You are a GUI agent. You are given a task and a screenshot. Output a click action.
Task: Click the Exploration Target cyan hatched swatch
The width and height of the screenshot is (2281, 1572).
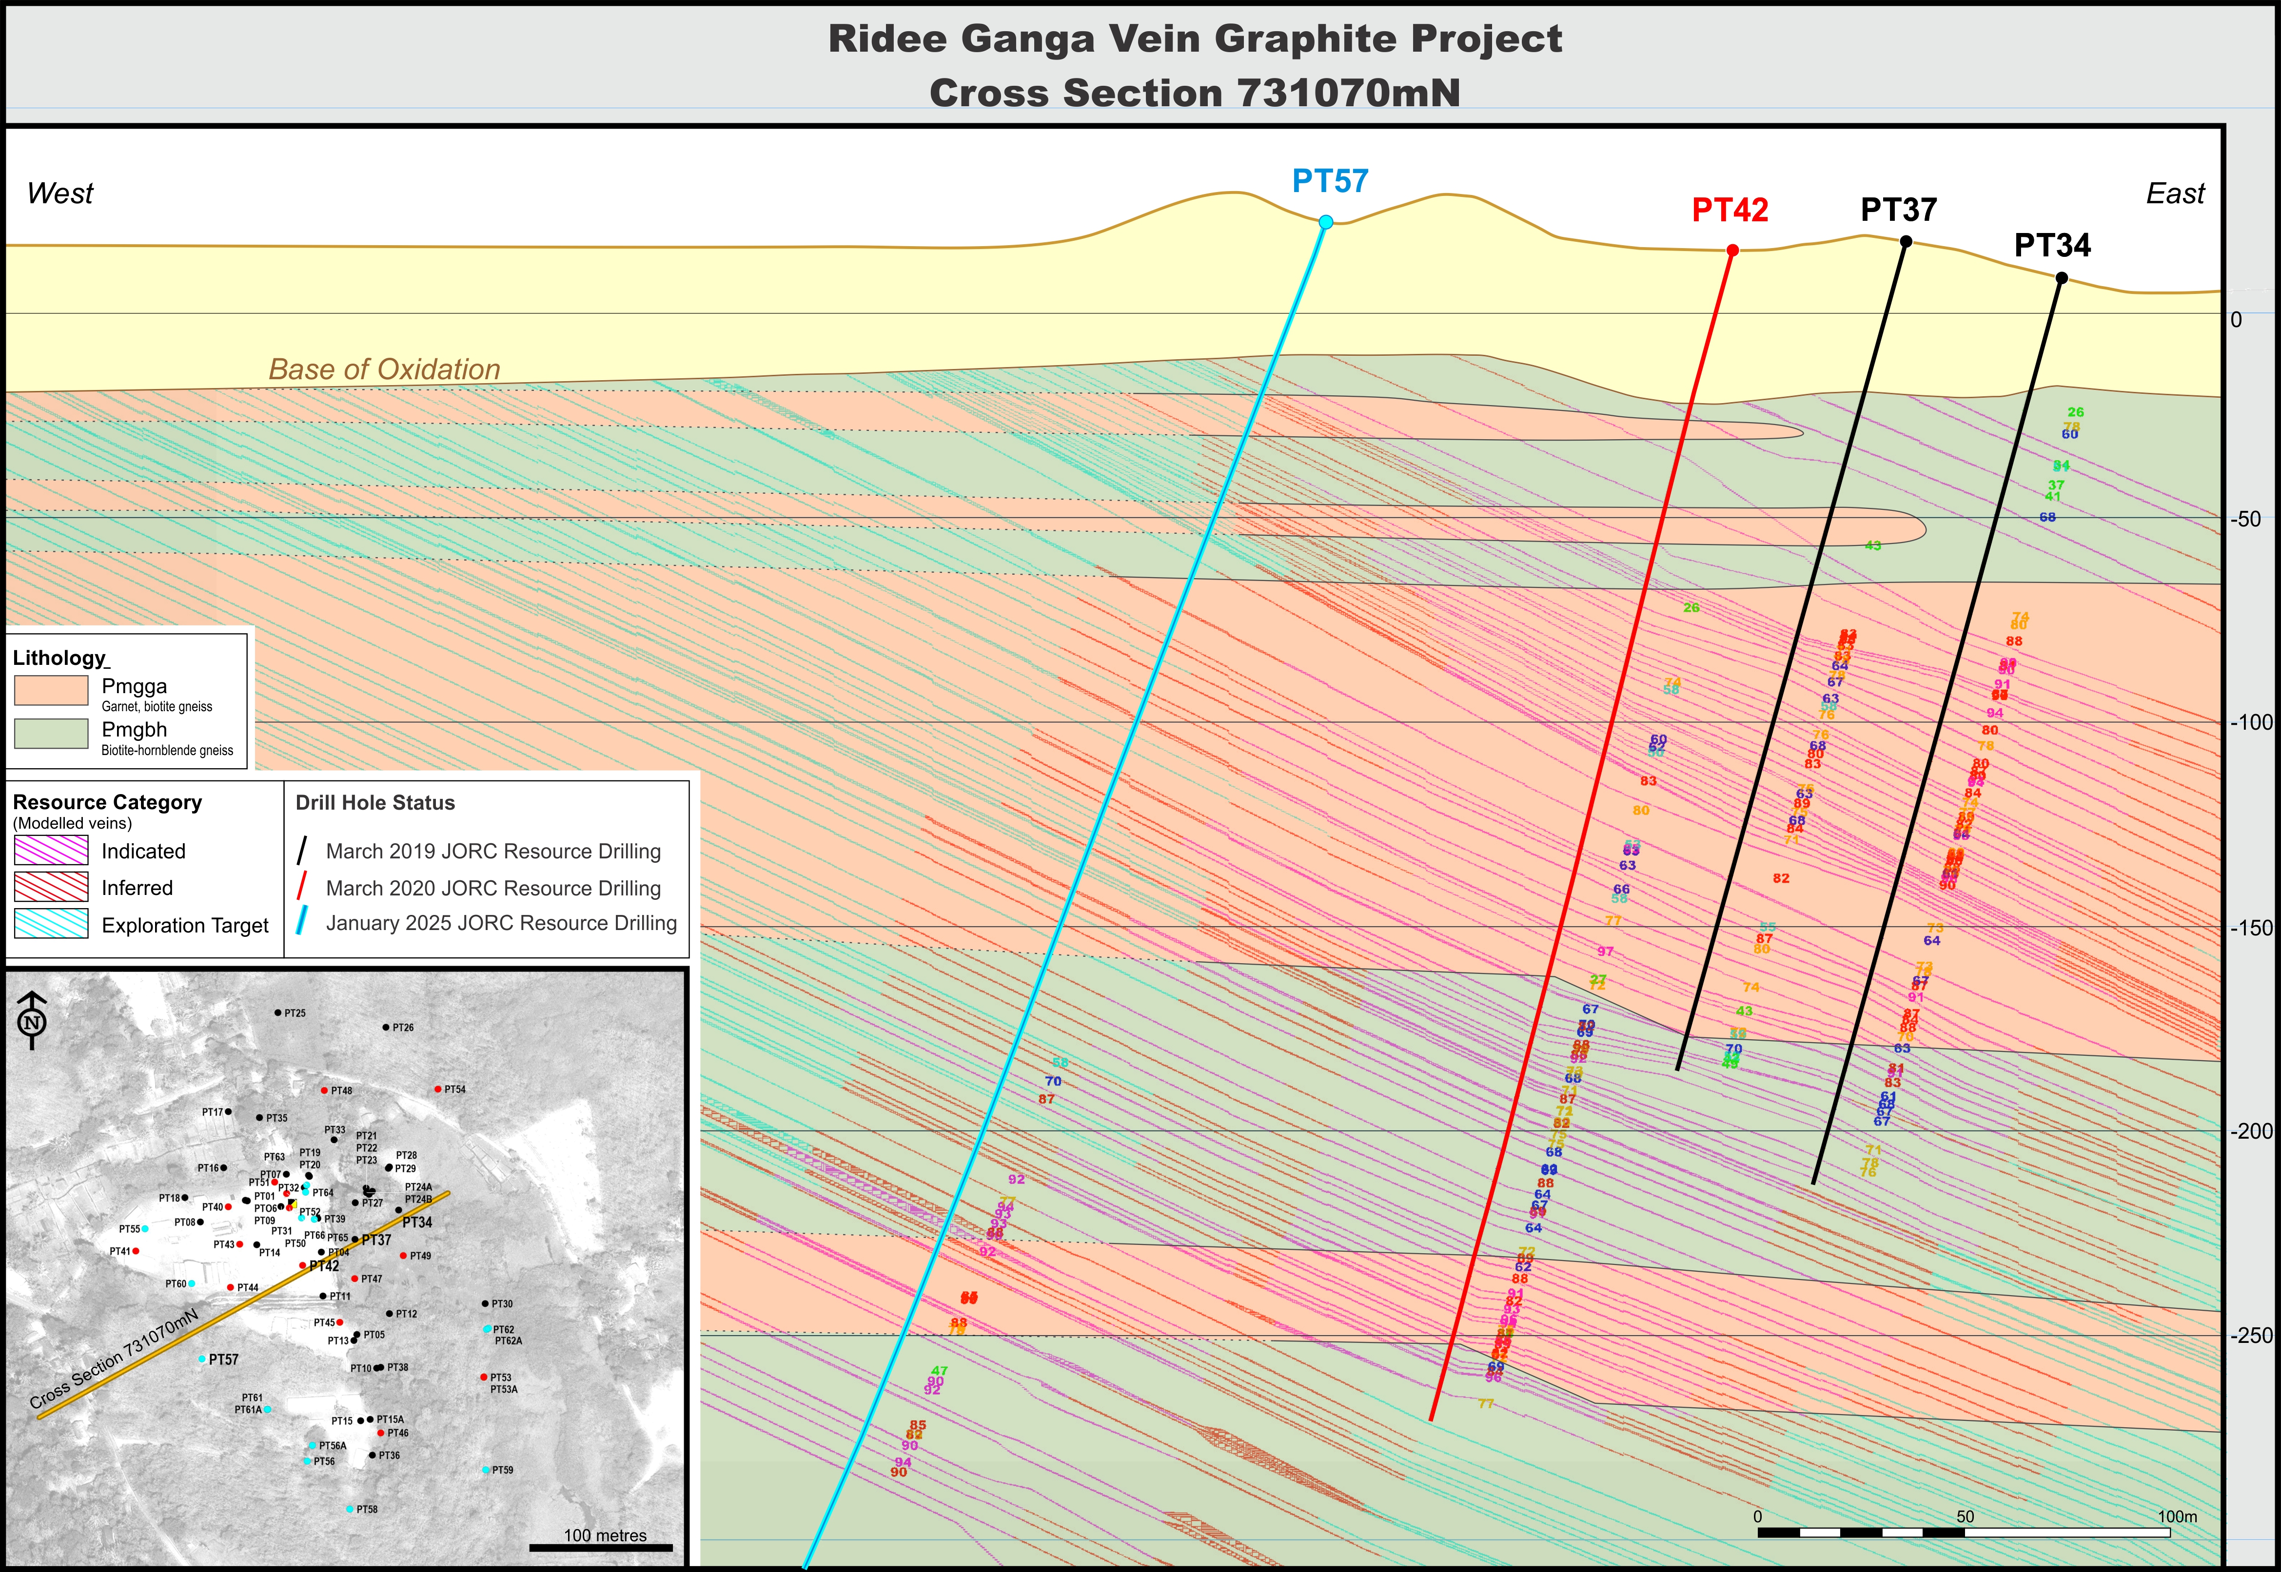click(x=51, y=924)
